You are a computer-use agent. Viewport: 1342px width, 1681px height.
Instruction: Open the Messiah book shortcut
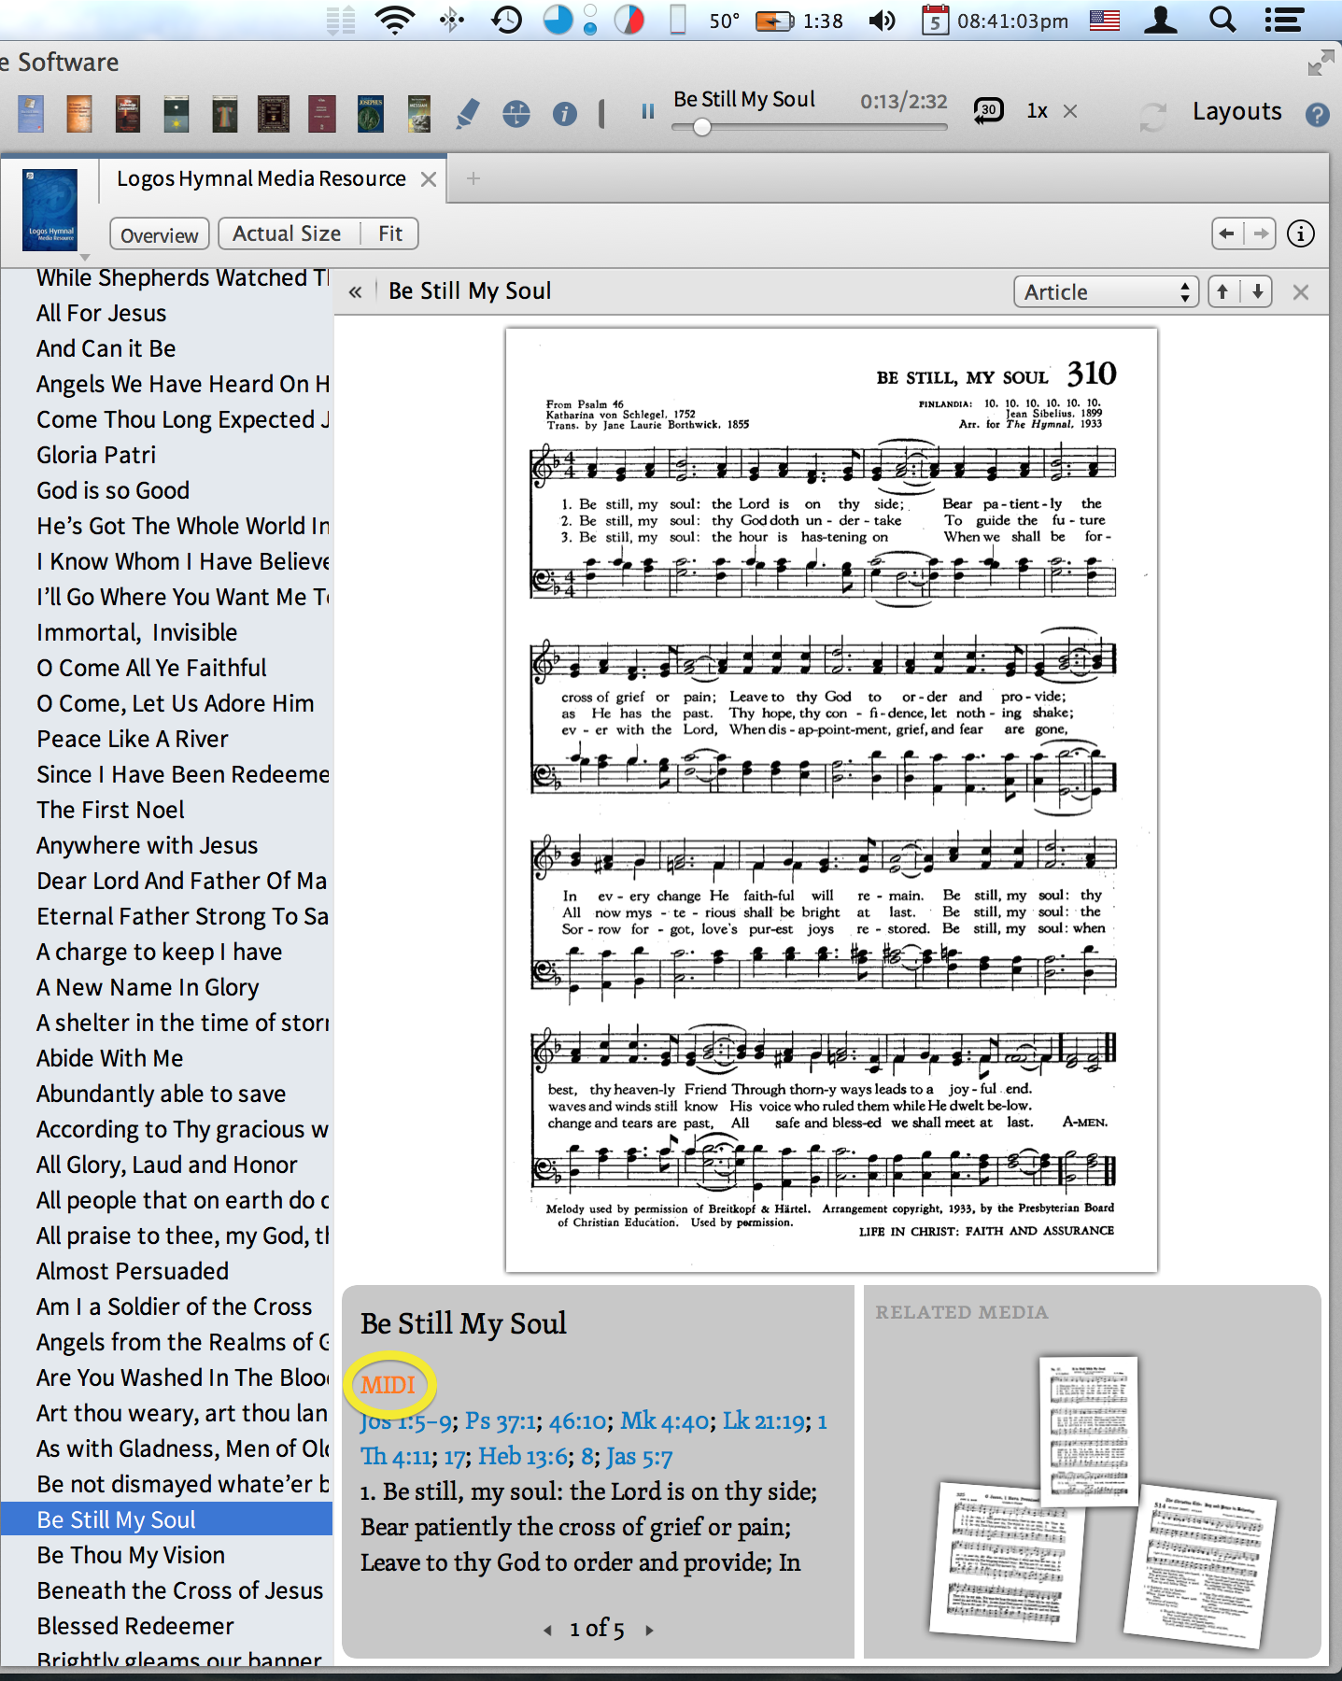pyautogui.click(x=419, y=114)
